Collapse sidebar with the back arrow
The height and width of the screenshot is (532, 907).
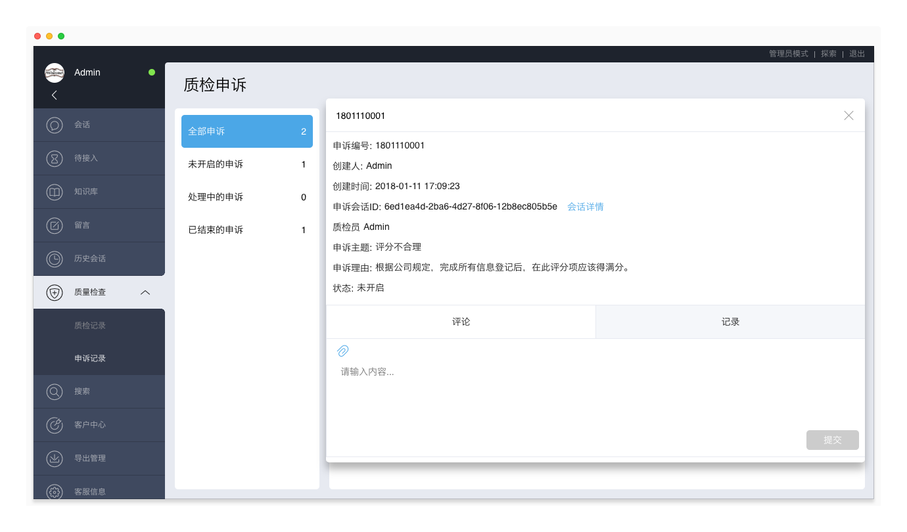[x=55, y=95]
